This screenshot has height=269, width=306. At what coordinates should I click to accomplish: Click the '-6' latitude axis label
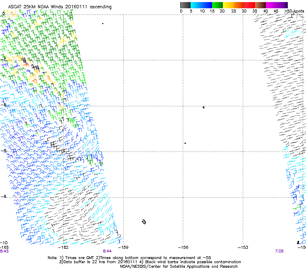click(x=3, y=151)
